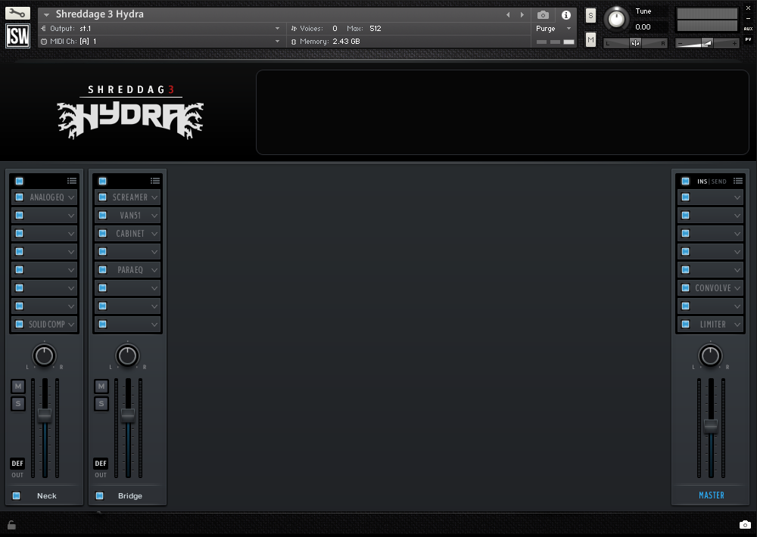Image resolution: width=757 pixels, height=537 pixels.
Task: Toggle the PARAEQ effect power button
Action: pos(102,270)
